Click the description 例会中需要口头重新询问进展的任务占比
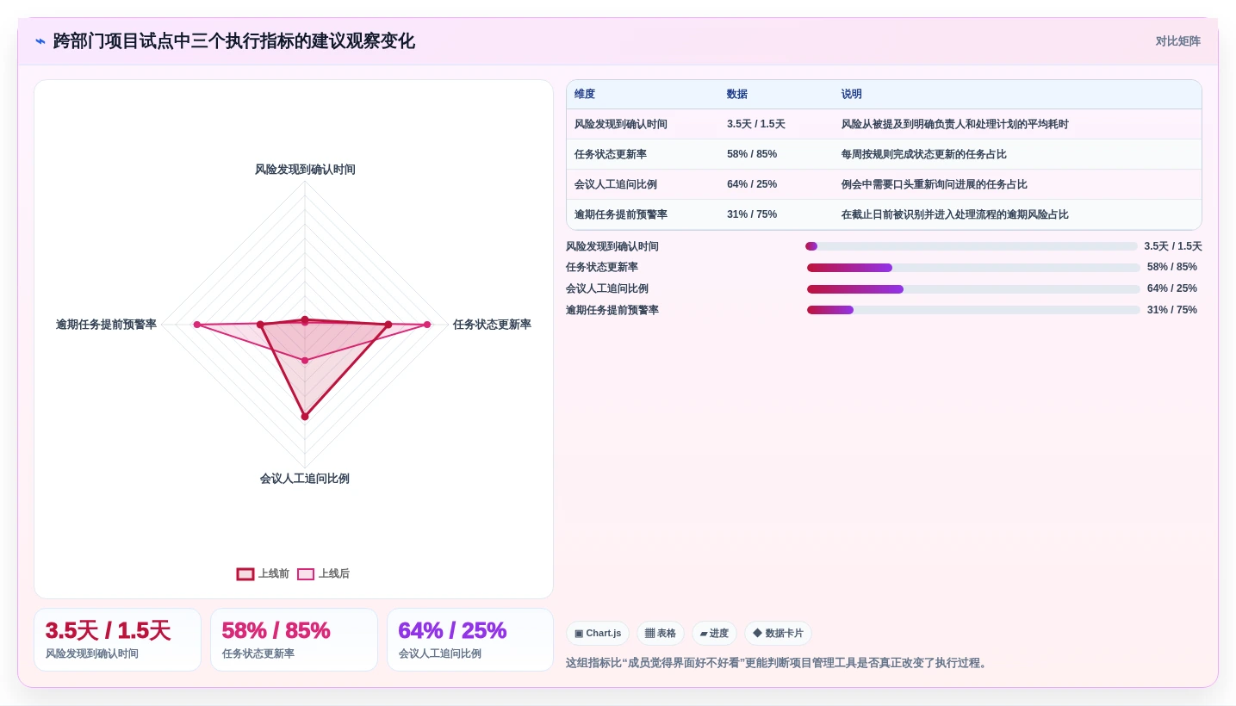1236x706 pixels. (x=935, y=184)
